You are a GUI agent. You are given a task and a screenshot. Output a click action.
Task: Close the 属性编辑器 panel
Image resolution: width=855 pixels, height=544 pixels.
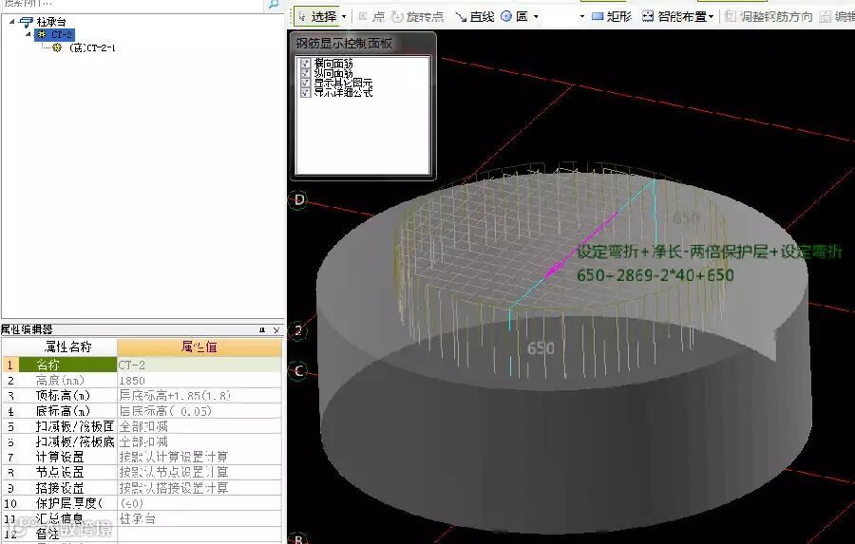(x=275, y=329)
